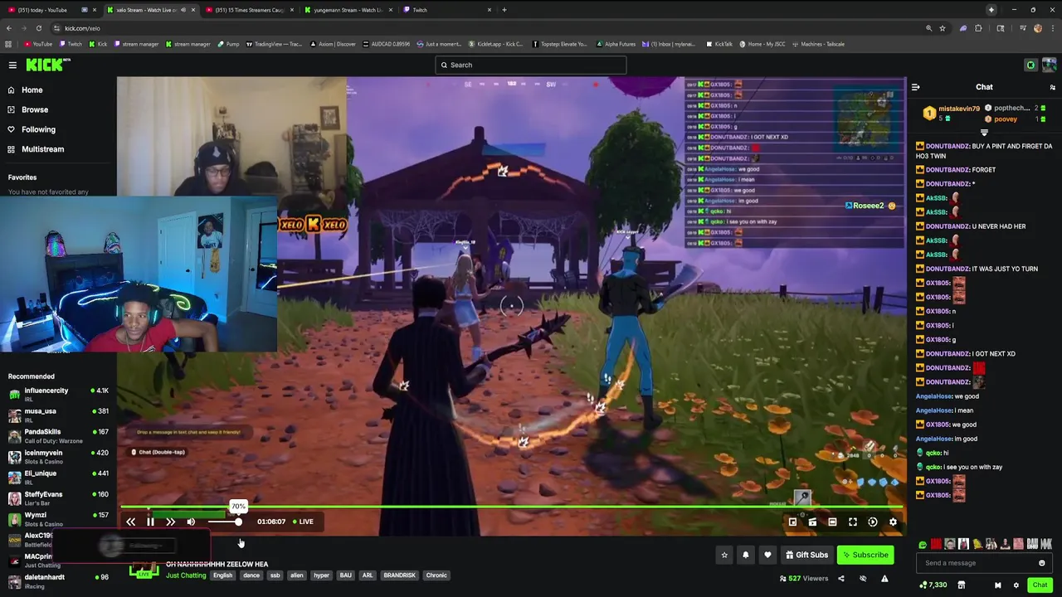Pause the live stream
Screen dimensions: 1062x597
point(150,522)
